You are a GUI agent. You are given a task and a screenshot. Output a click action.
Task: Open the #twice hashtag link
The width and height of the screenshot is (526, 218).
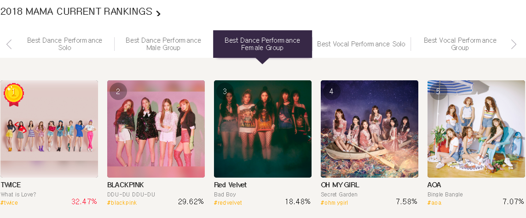9,203
